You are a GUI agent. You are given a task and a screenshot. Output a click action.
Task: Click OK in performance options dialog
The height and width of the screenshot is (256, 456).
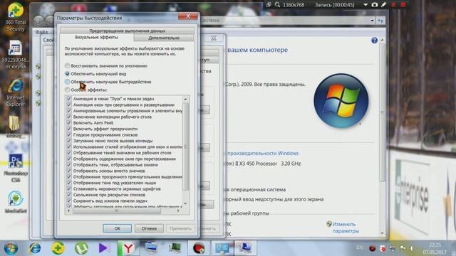pos(117,228)
